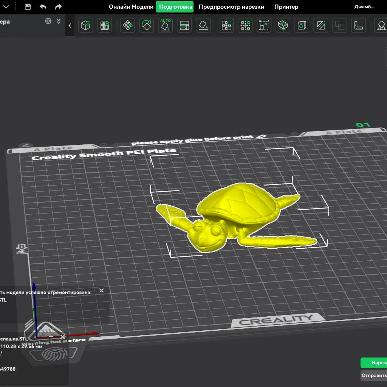
Task: Save the project with the floppy disk icon
Action: point(28,7)
